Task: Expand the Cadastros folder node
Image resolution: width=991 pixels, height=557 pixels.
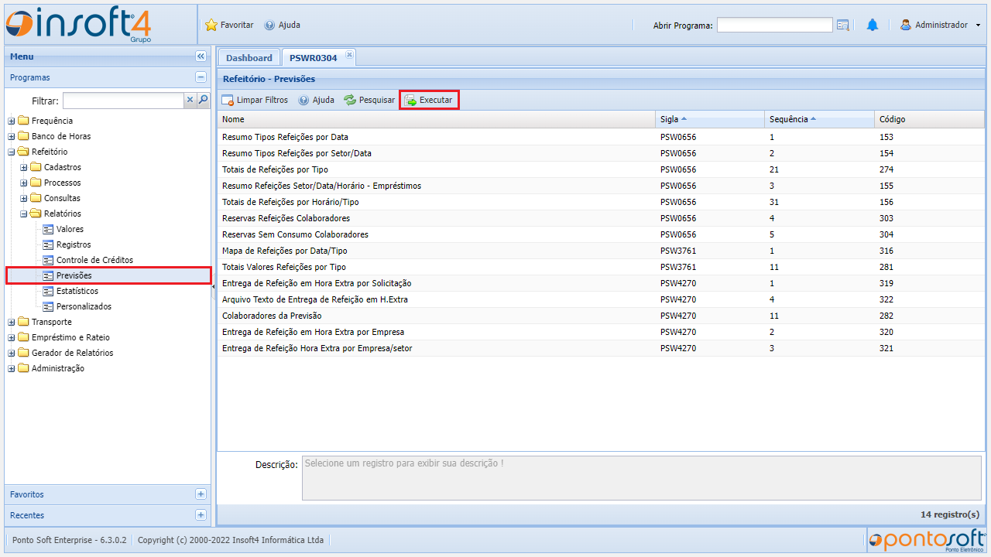Action: (24, 167)
